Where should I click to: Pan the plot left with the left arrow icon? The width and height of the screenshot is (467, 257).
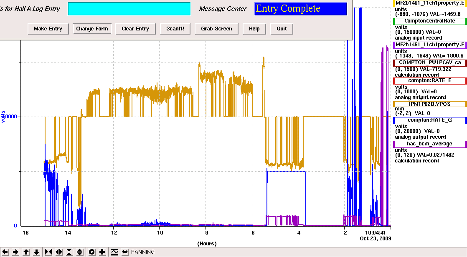point(5,252)
